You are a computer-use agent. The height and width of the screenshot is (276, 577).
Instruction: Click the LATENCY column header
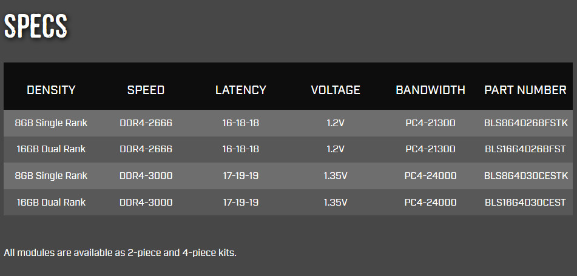[x=241, y=90]
